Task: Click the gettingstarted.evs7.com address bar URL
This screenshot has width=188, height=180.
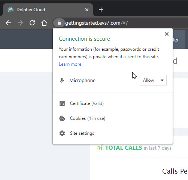Action: [96, 23]
